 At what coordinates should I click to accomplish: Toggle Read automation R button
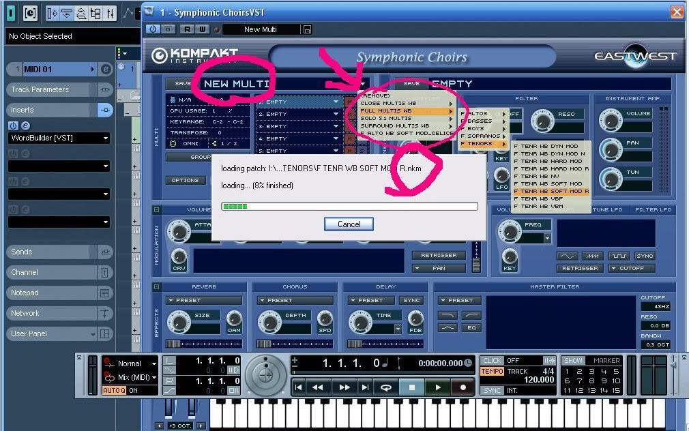(x=188, y=29)
